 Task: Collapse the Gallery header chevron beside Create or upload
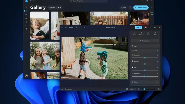151,8
